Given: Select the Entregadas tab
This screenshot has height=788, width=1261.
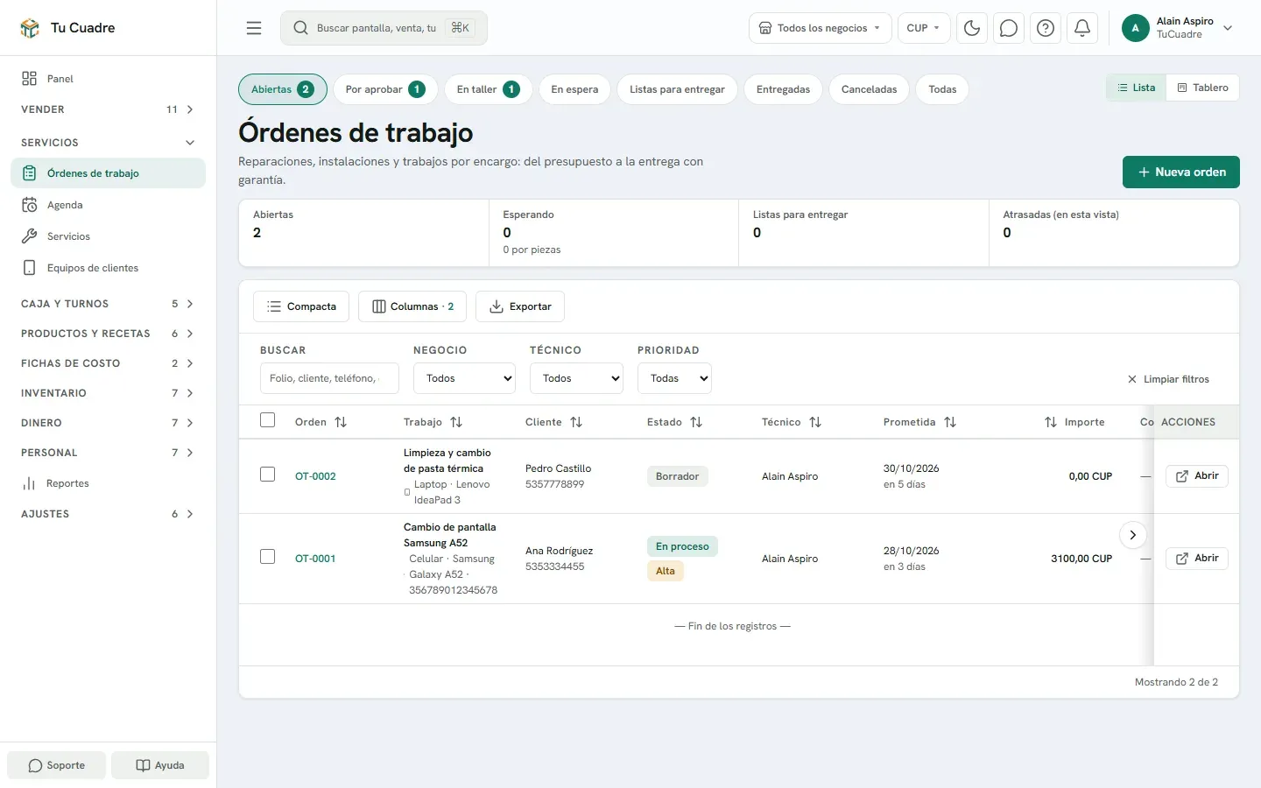Looking at the screenshot, I should point(783,89).
